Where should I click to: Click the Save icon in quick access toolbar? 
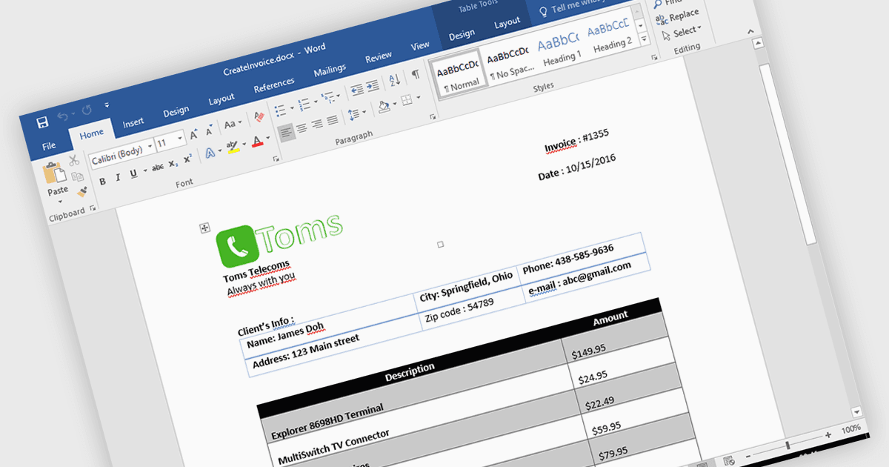42,123
